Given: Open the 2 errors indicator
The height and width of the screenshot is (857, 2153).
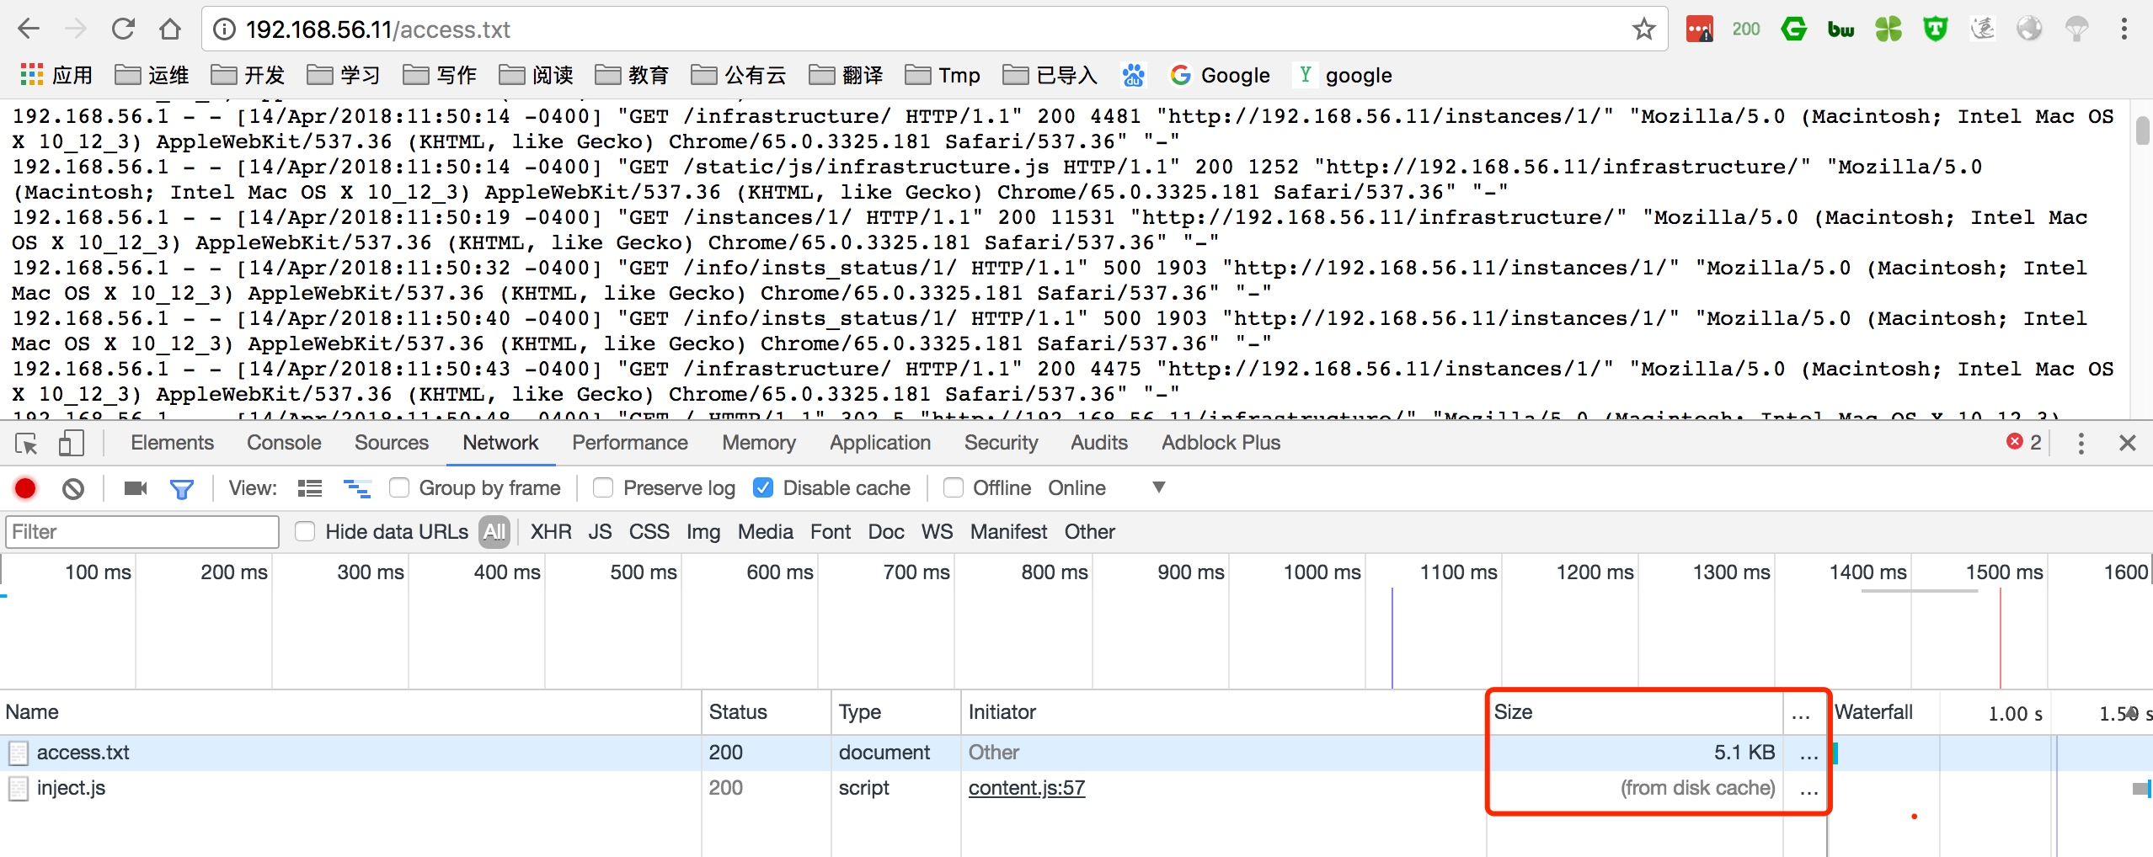Looking at the screenshot, I should click(2024, 443).
